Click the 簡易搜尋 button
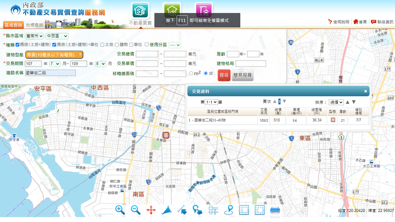 click(242, 75)
